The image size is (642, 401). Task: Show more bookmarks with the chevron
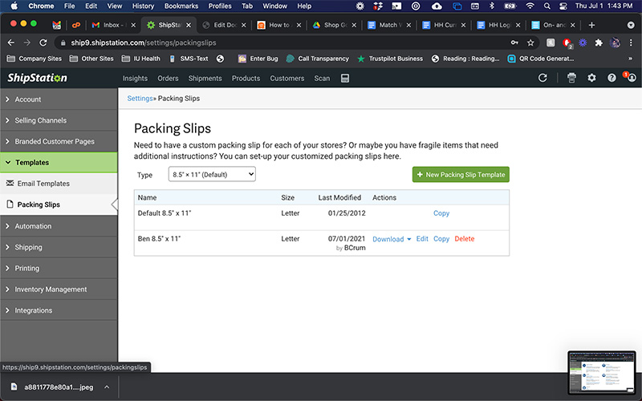630,59
